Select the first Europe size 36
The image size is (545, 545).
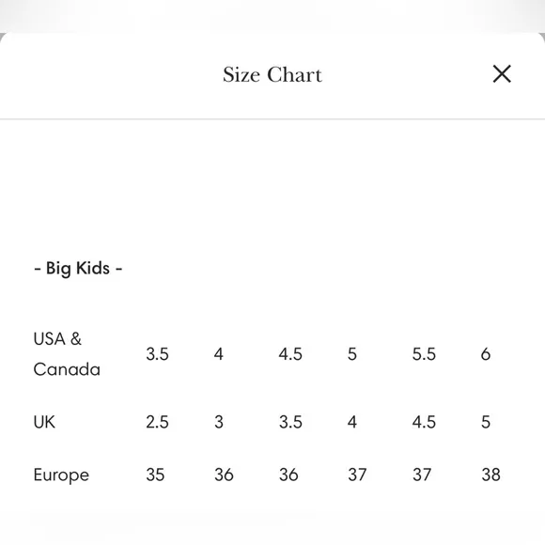click(x=224, y=475)
